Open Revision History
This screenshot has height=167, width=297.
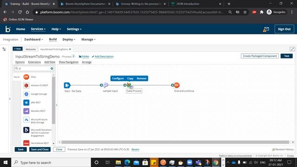click(x=283, y=149)
